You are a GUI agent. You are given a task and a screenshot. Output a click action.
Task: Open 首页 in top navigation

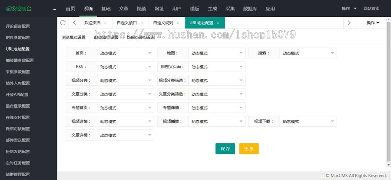pyautogui.click(x=70, y=9)
